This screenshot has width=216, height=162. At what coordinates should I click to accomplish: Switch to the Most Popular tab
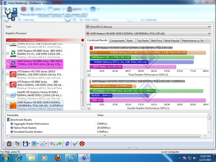coord(172,41)
